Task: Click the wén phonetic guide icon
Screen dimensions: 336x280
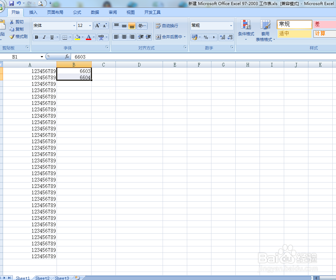Action: (x=101, y=37)
